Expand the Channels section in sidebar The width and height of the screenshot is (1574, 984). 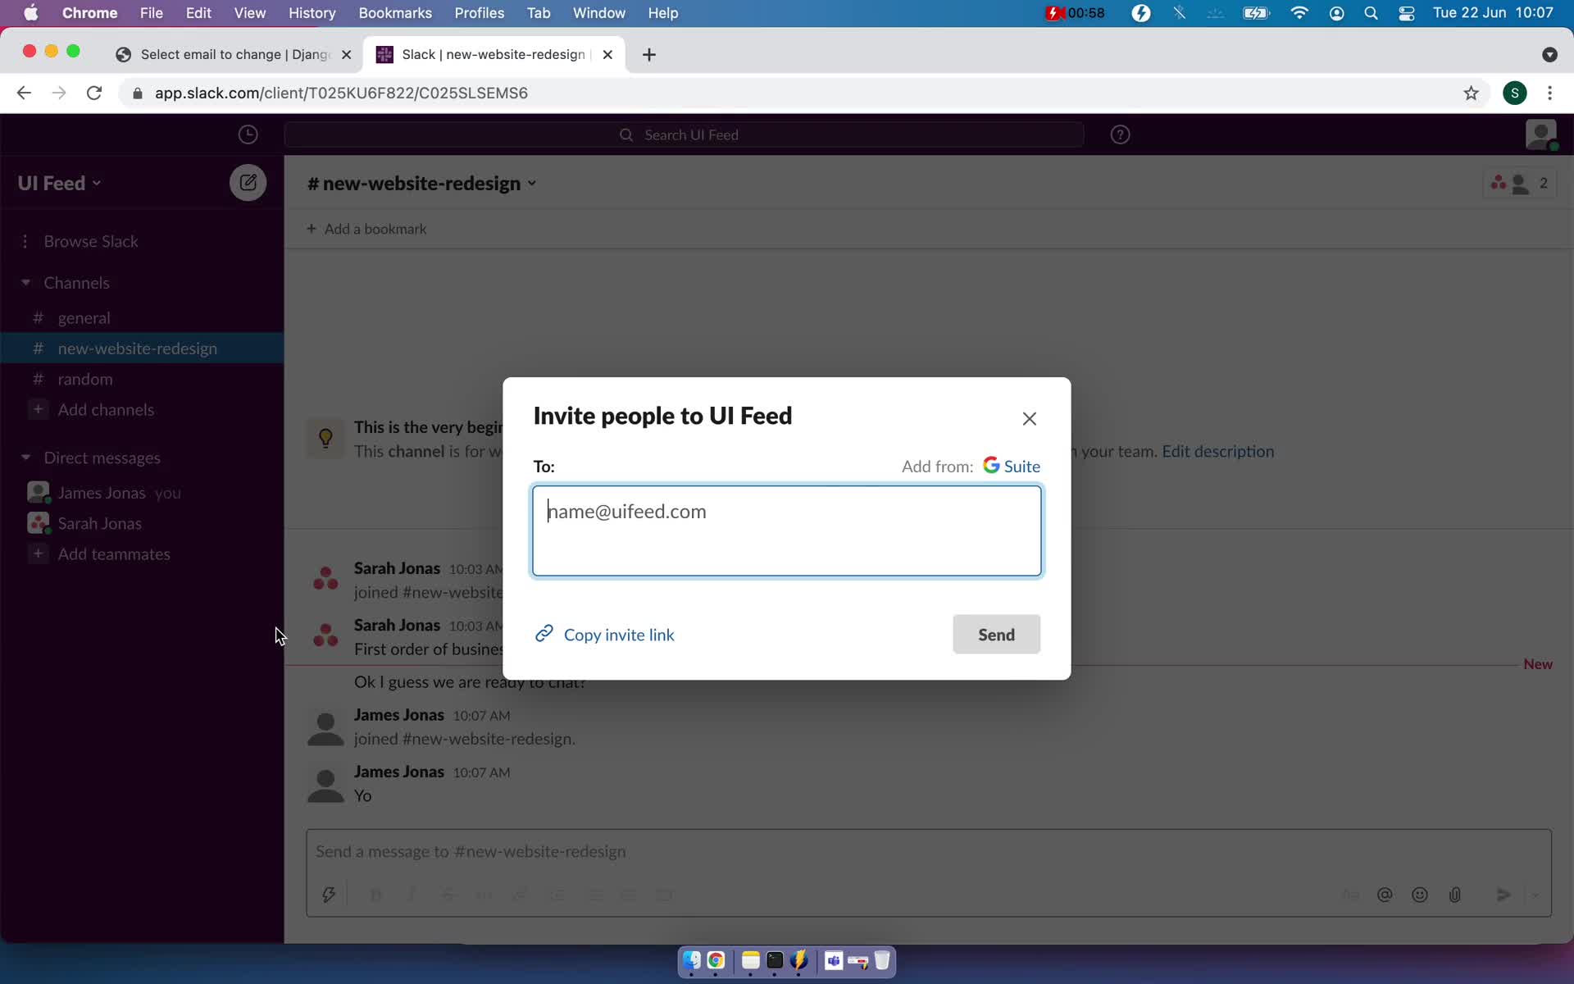click(25, 282)
